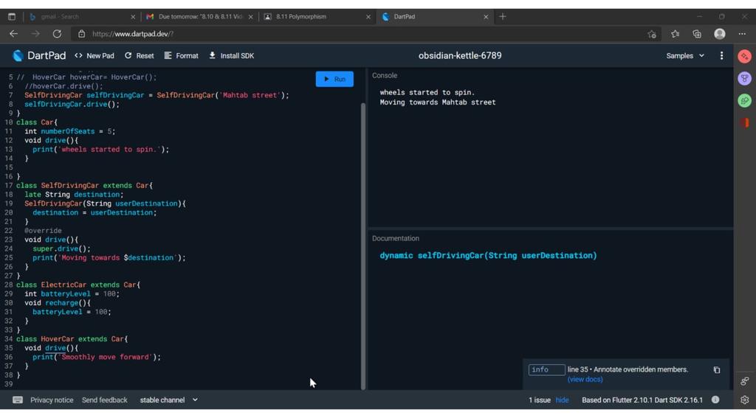Open the browser profile icon
Screen dimensions: 756x418
tap(719, 34)
